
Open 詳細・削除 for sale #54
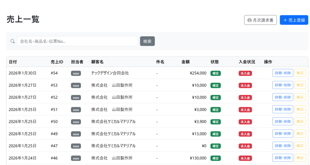pos(282,73)
